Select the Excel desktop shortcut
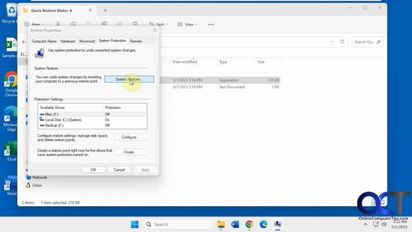 11,151
